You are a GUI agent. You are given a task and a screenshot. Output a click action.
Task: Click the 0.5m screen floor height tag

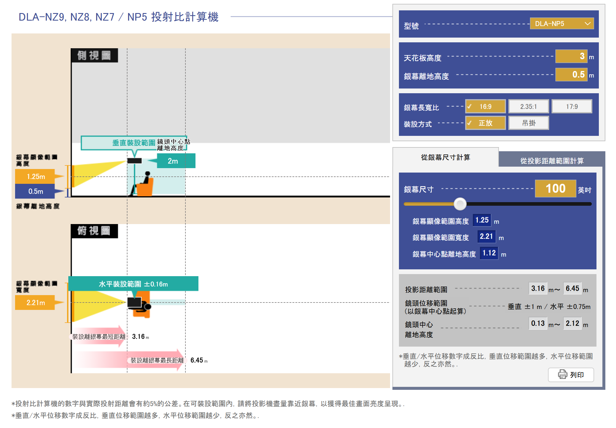point(35,191)
